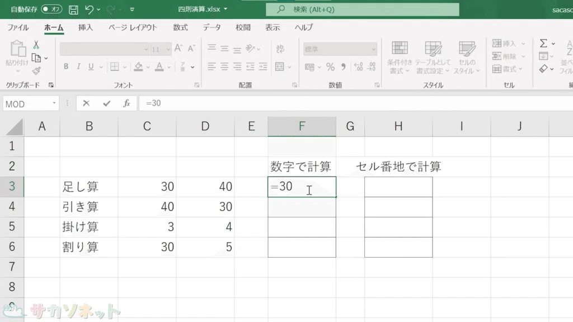Viewport: 573px width, 322px height.
Task: Open the font name combo box
Action: pyautogui.click(x=105, y=49)
